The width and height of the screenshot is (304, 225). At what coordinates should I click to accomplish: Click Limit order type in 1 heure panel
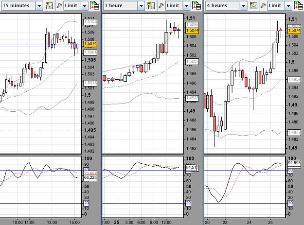pyautogui.click(x=174, y=6)
